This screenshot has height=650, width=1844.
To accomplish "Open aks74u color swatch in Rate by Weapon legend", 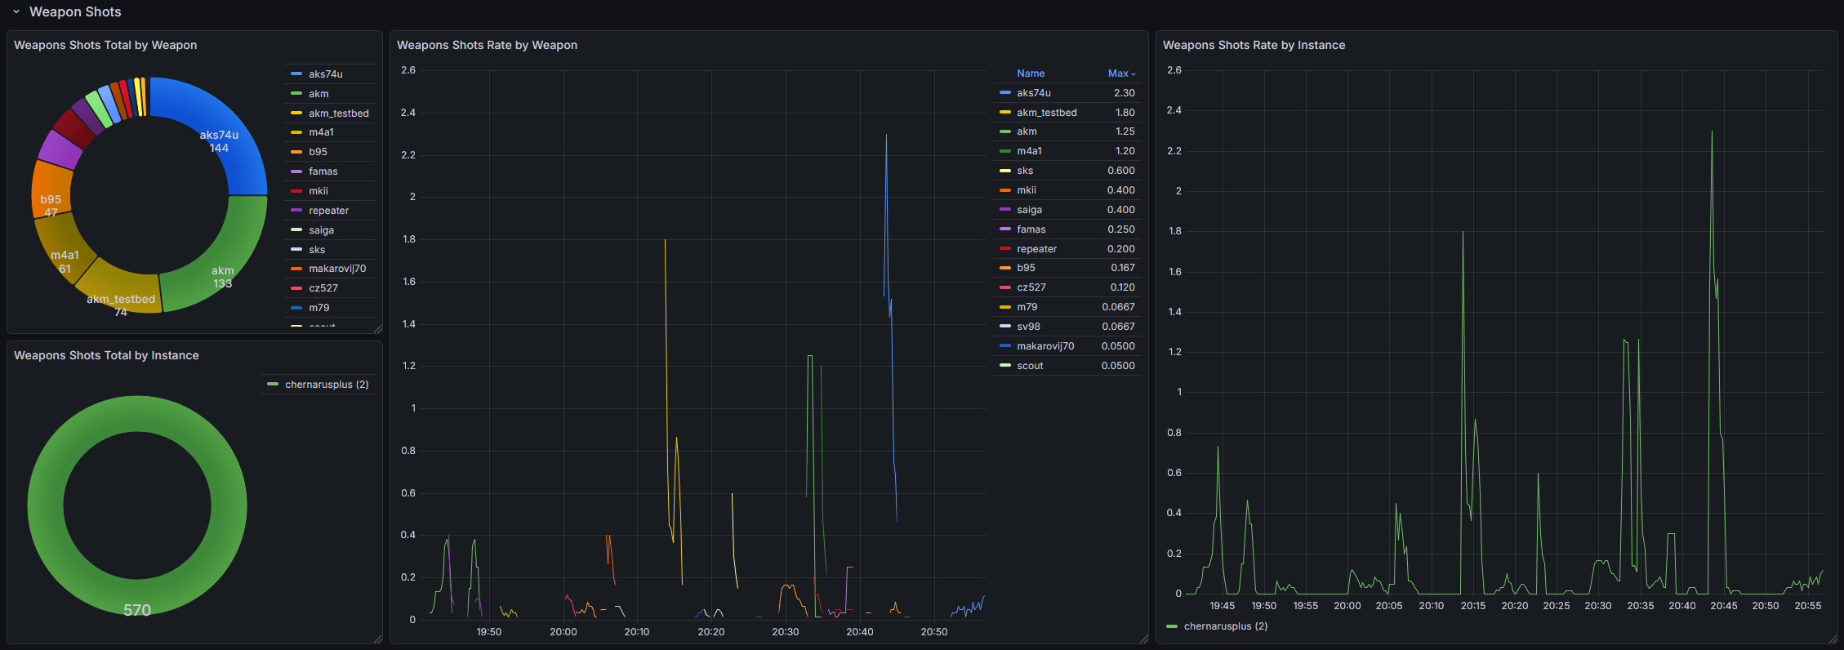I will [x=1005, y=93].
